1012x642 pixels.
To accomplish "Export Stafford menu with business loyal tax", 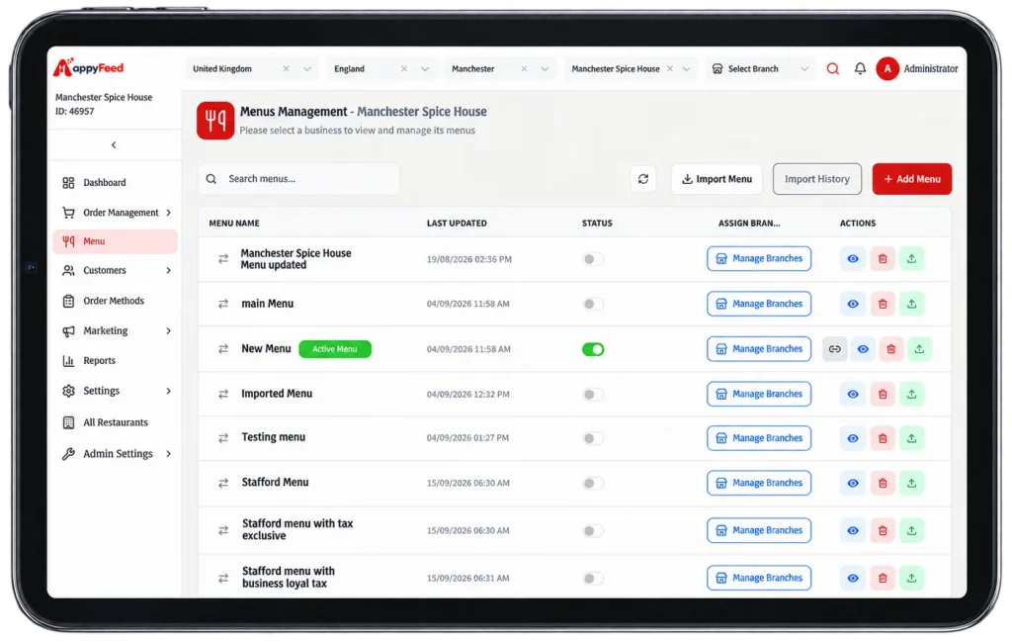I will [x=911, y=579].
